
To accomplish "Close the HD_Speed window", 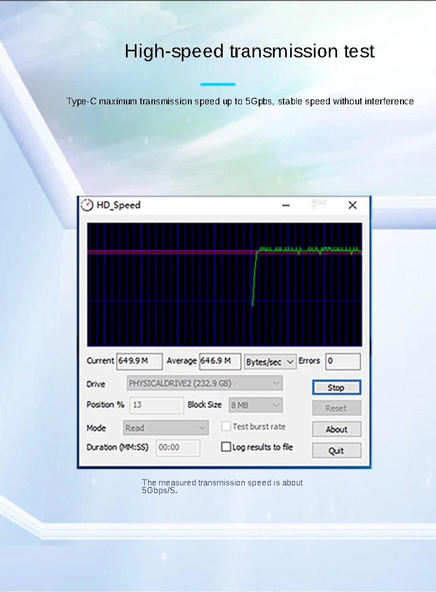I will click(x=353, y=205).
